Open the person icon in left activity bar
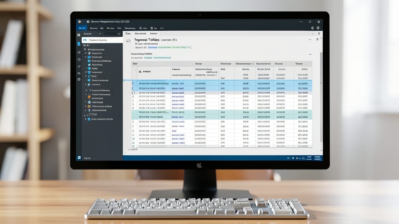This screenshot has height=224, width=399. tap(79, 52)
